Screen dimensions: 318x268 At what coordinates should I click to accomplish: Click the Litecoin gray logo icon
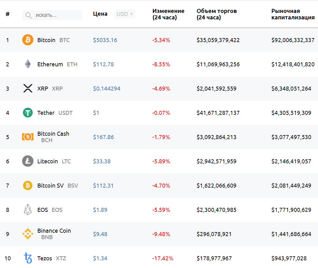pos(28,161)
